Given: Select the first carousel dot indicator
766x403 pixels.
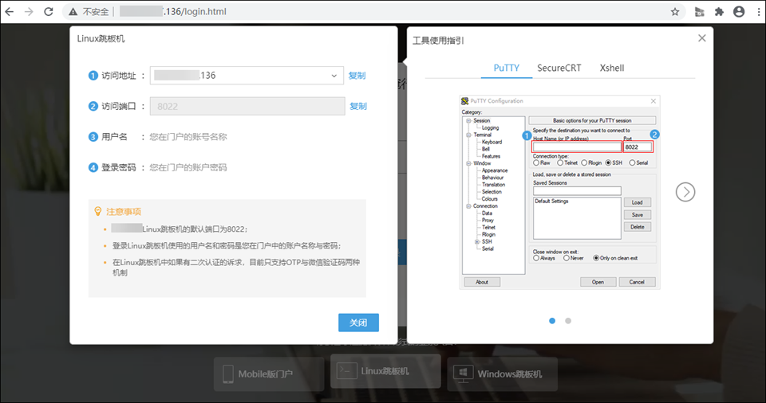Looking at the screenshot, I should [552, 321].
